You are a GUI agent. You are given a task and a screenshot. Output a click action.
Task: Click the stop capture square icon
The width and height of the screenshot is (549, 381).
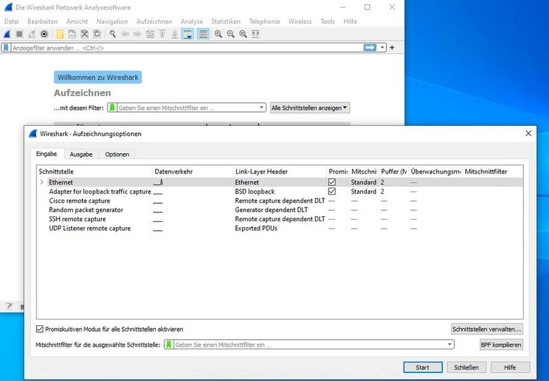click(x=20, y=34)
